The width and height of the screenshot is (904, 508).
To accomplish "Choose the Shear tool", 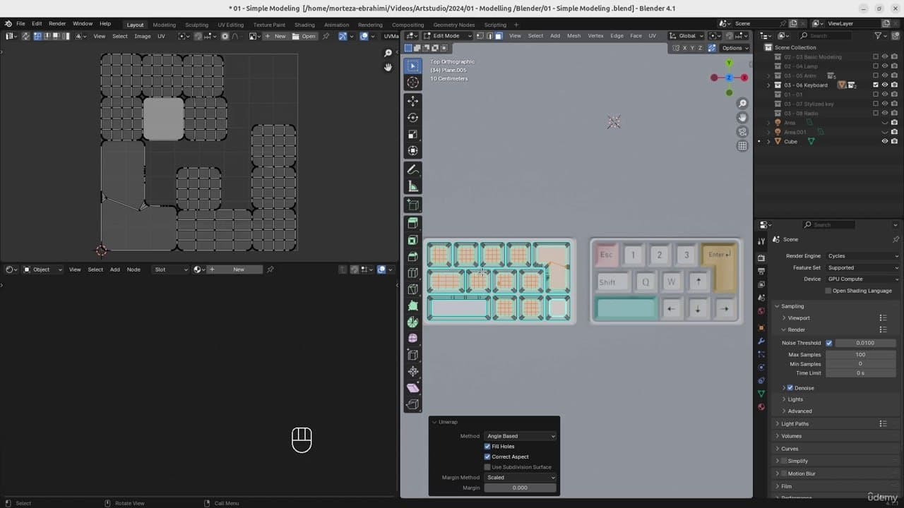I will (x=413, y=388).
